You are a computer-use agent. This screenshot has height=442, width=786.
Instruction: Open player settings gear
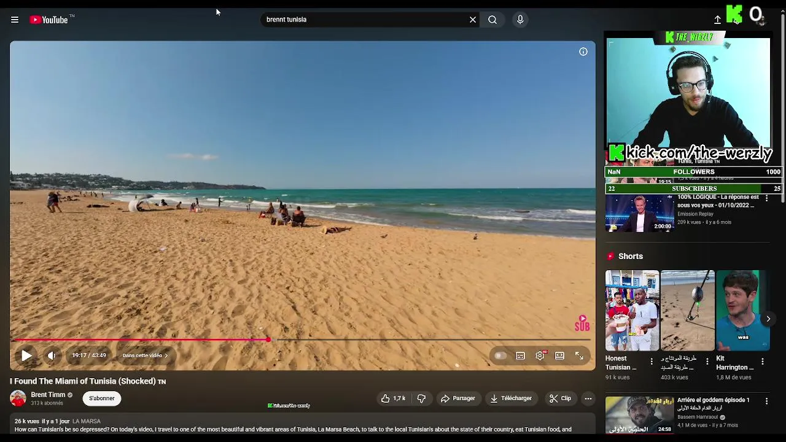pos(540,355)
